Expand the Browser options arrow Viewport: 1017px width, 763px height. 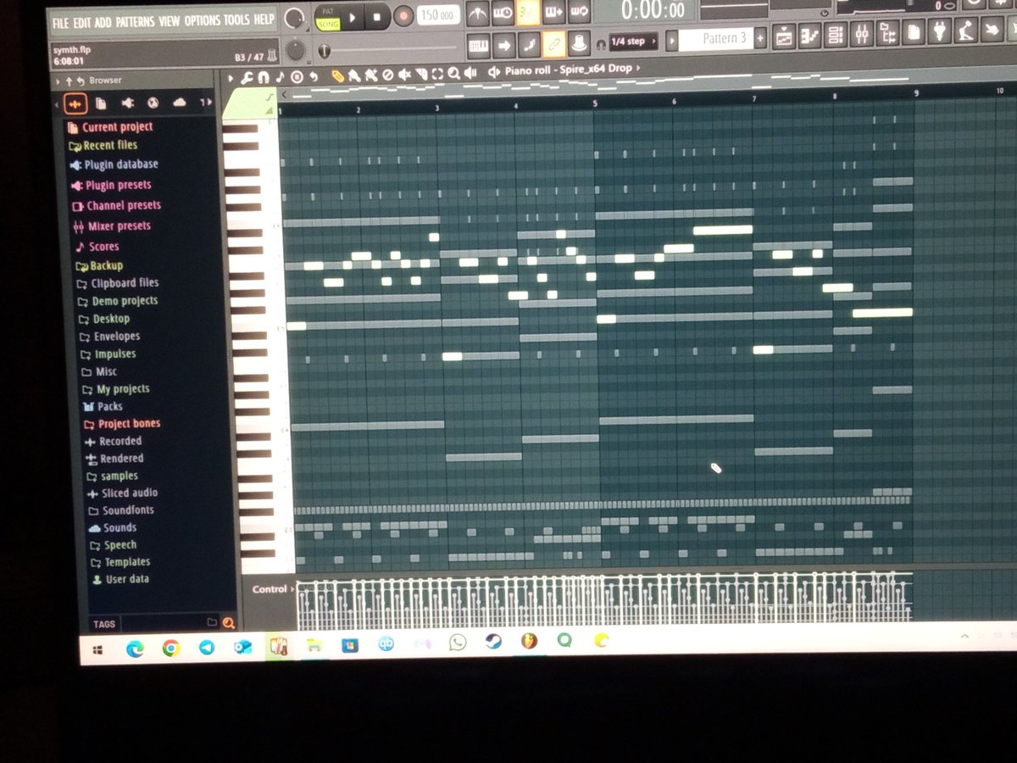coord(57,81)
